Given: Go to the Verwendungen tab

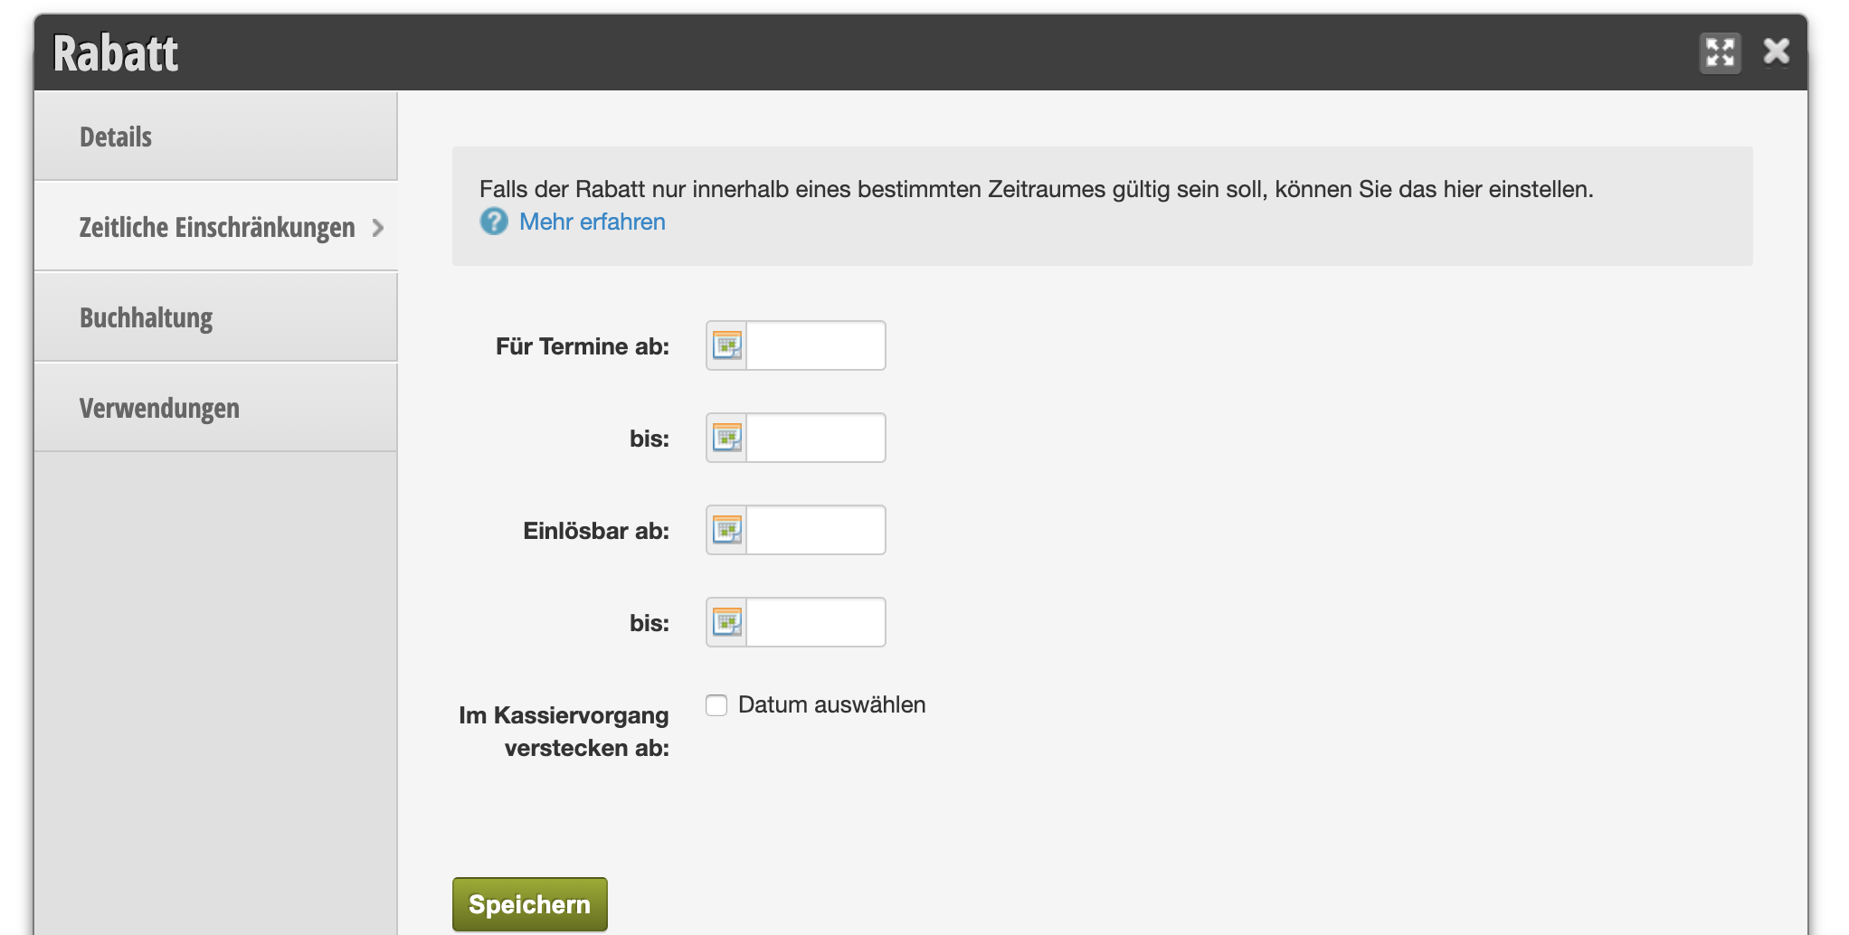Looking at the screenshot, I should (159, 408).
